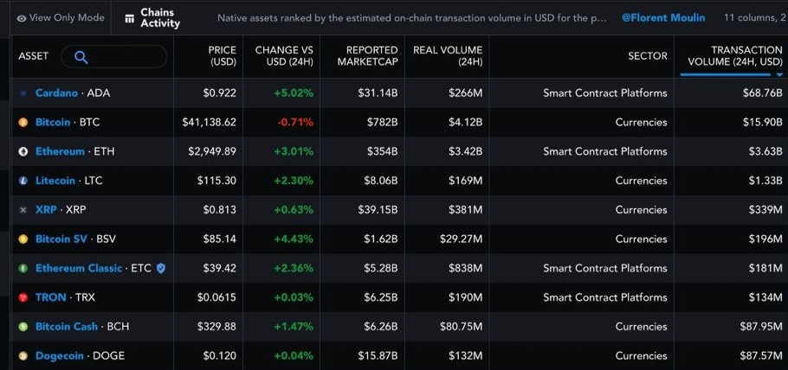
Task: Click inside the asset search field
Action: pyautogui.click(x=114, y=57)
